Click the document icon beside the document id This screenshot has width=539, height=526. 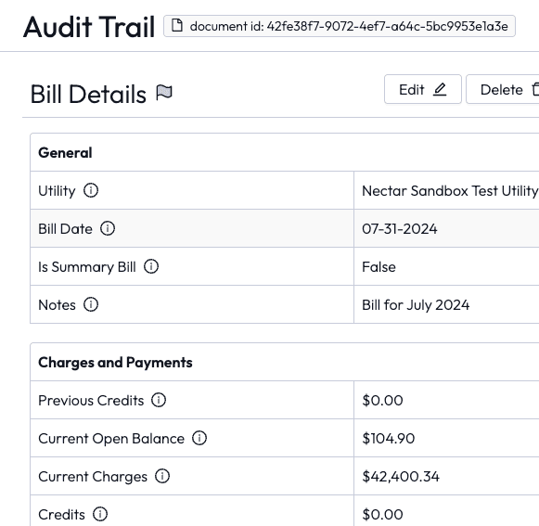pos(177,25)
